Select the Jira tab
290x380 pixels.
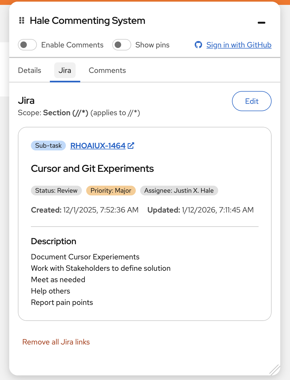click(x=65, y=70)
